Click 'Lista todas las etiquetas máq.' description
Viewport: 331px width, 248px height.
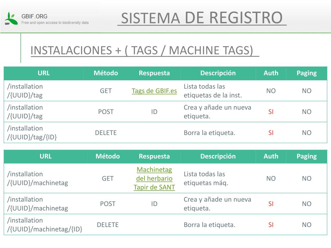pos(206,178)
